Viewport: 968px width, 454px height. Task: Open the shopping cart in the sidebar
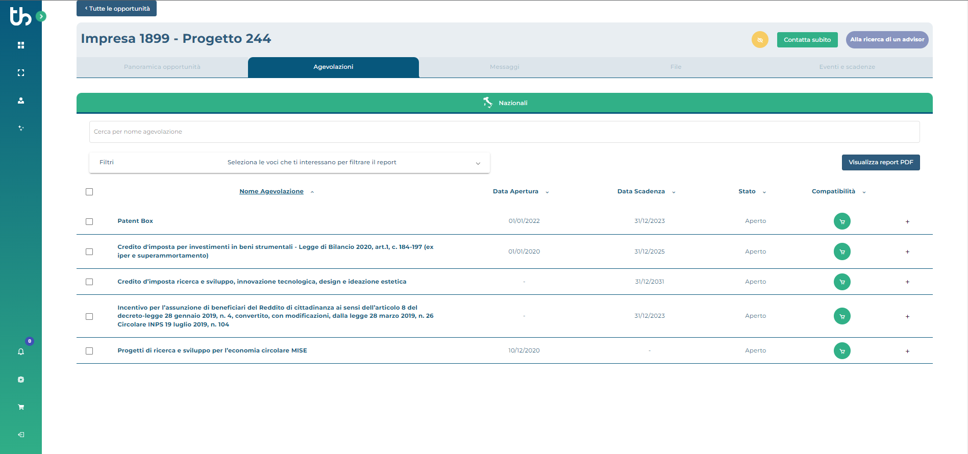(21, 407)
